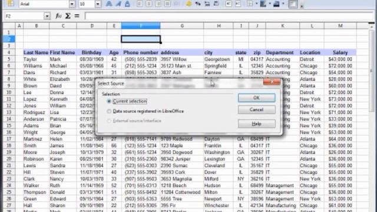Select column B header
The height and width of the screenshot is (212, 377).
pyautogui.click(x=37, y=26)
